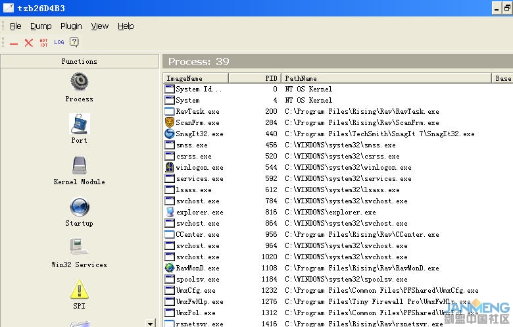
Task: Open the Startup function icon
Action: click(79, 207)
